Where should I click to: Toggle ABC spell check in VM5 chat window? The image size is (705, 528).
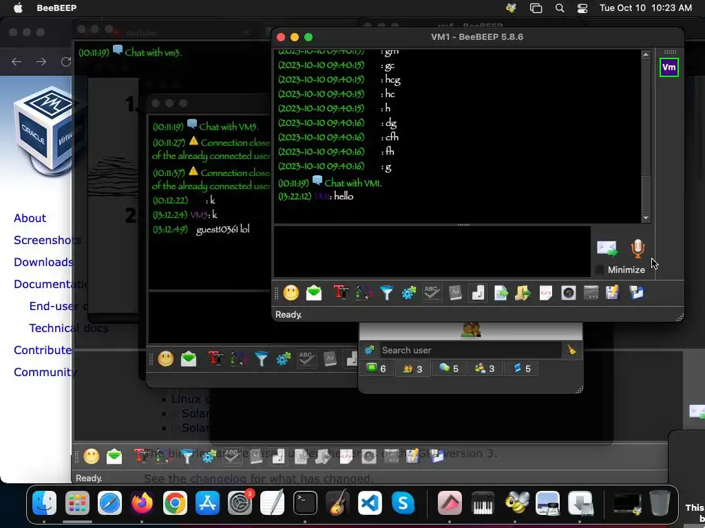click(306, 359)
